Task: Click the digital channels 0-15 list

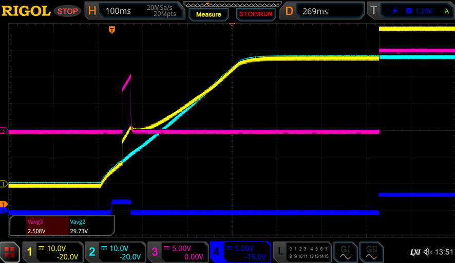Action: [x=309, y=252]
